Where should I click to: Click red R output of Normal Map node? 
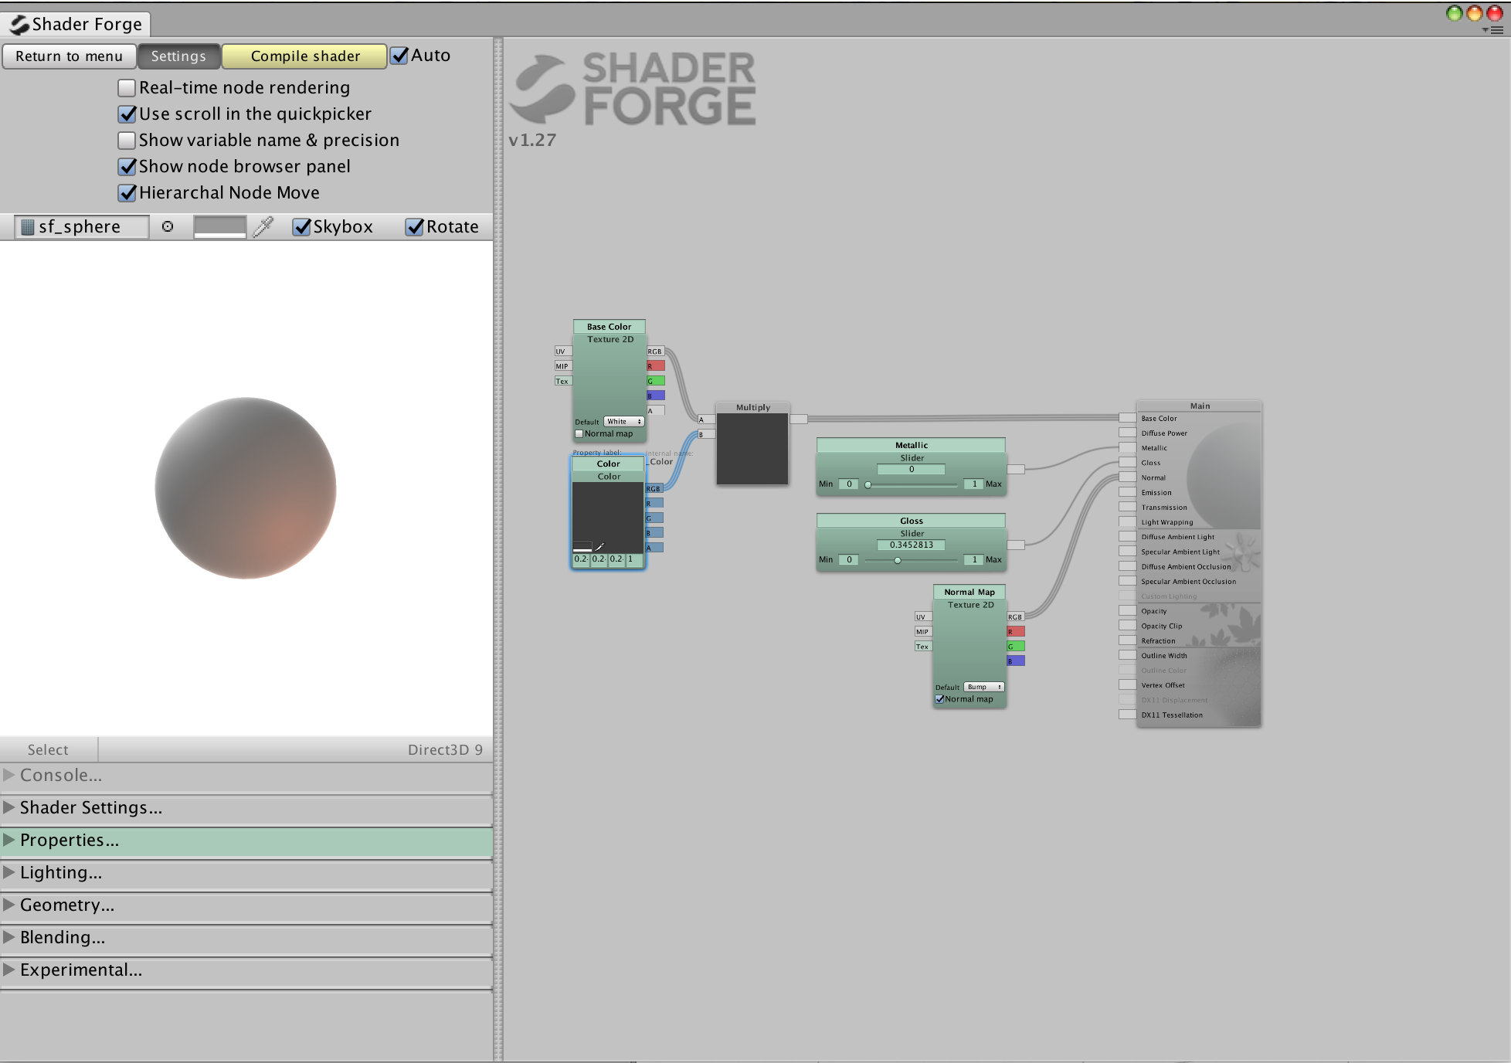click(x=1016, y=631)
